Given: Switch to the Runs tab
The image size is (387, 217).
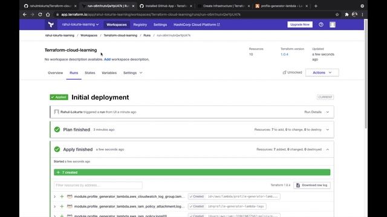Looking at the screenshot, I should pos(74,73).
